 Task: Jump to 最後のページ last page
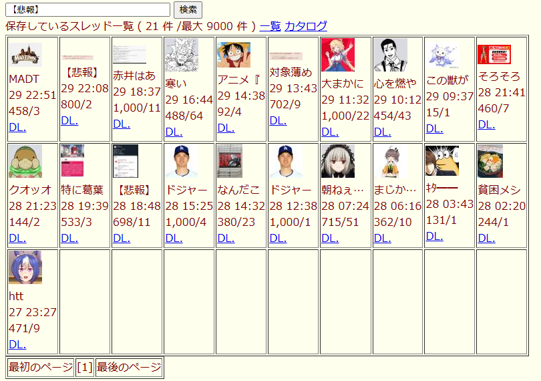point(129,368)
